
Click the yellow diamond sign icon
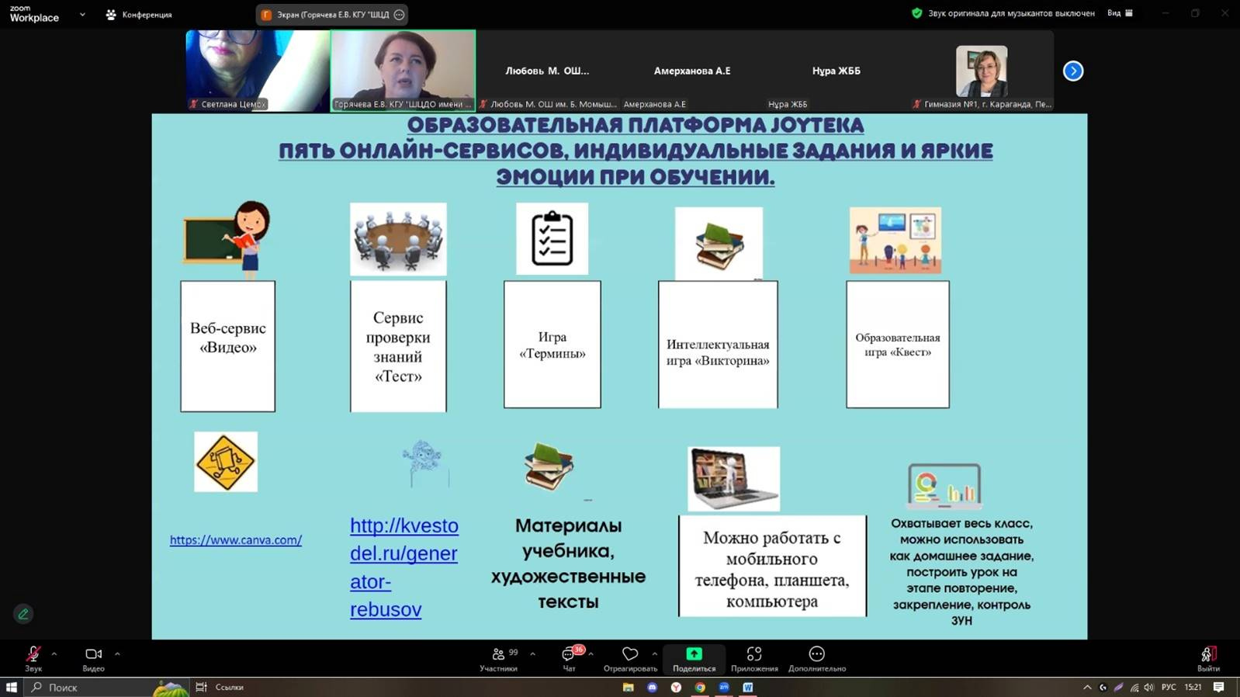[x=226, y=462]
